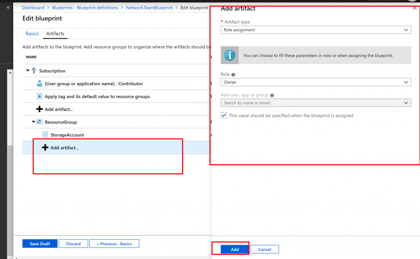
Task: Switch to the Basics tab
Action: [x=32, y=34]
